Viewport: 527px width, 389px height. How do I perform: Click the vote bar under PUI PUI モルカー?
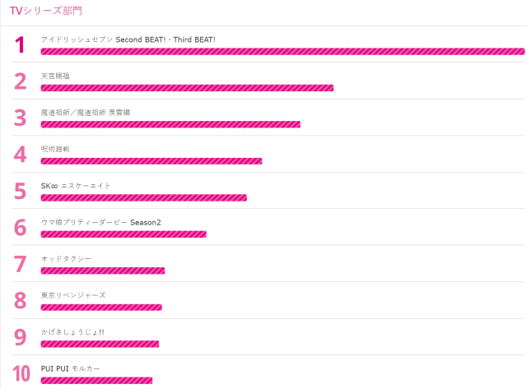click(96, 380)
